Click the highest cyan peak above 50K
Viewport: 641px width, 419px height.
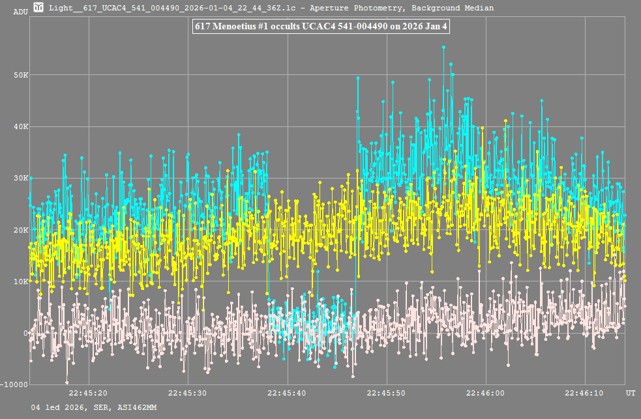(443, 48)
